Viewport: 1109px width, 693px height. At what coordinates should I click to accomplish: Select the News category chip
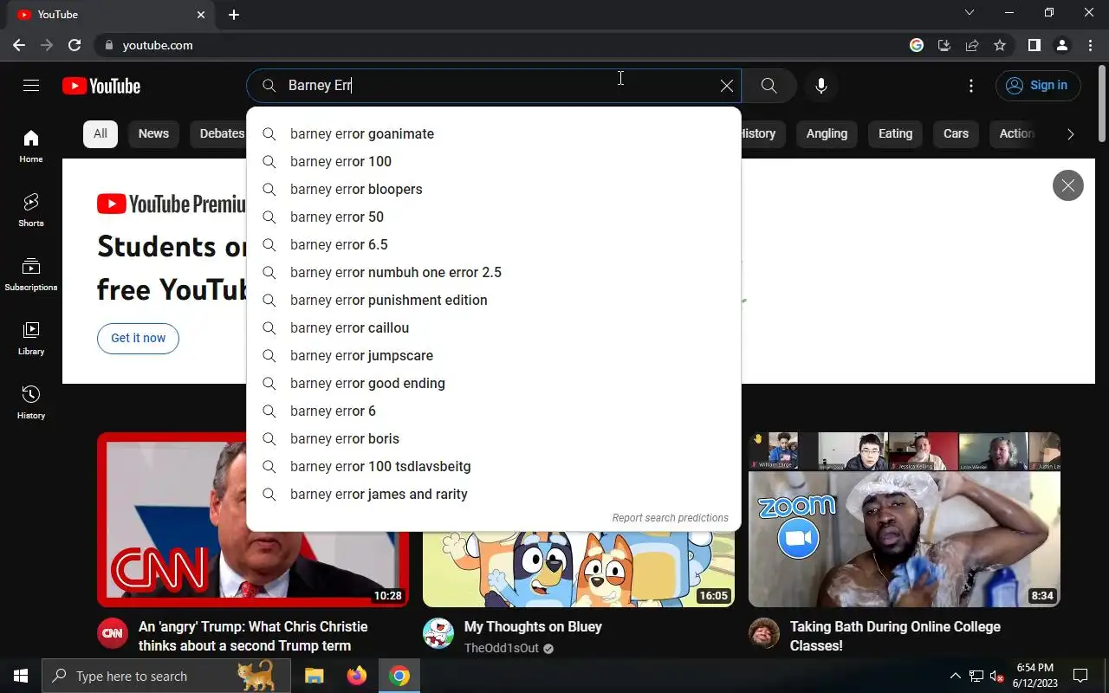(x=153, y=133)
